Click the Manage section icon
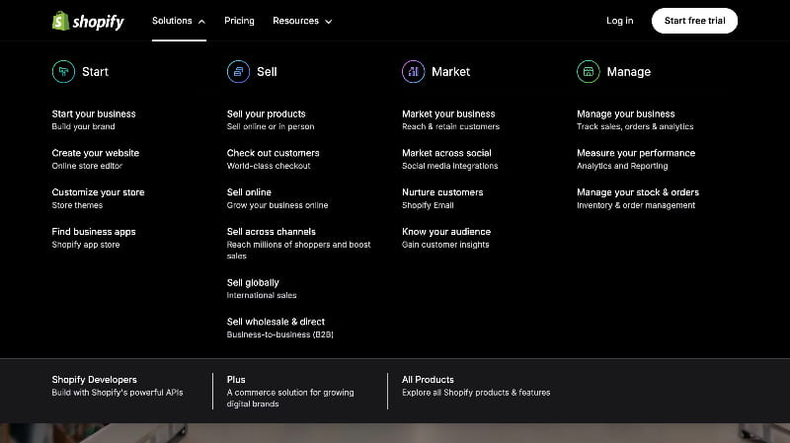The width and height of the screenshot is (790, 443). tap(589, 71)
